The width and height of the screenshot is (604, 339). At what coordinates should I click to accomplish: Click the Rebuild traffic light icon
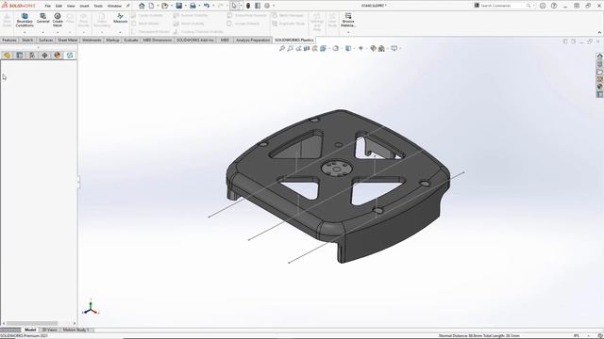pyautogui.click(x=248, y=6)
